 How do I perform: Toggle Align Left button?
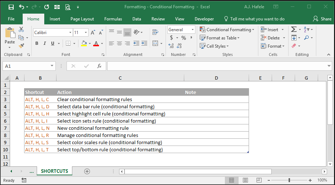point(111,43)
